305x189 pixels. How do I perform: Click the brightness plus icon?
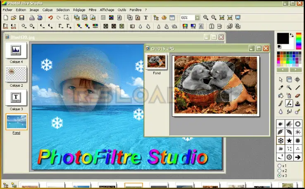(32, 26)
